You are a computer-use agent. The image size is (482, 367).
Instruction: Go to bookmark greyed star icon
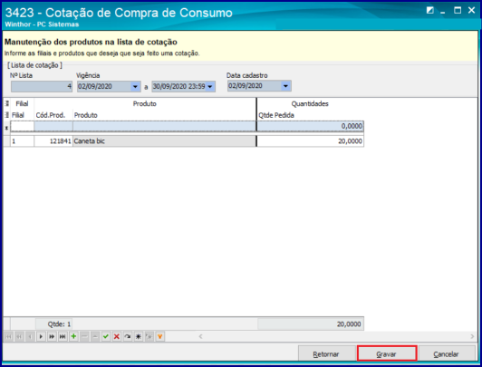click(x=149, y=336)
